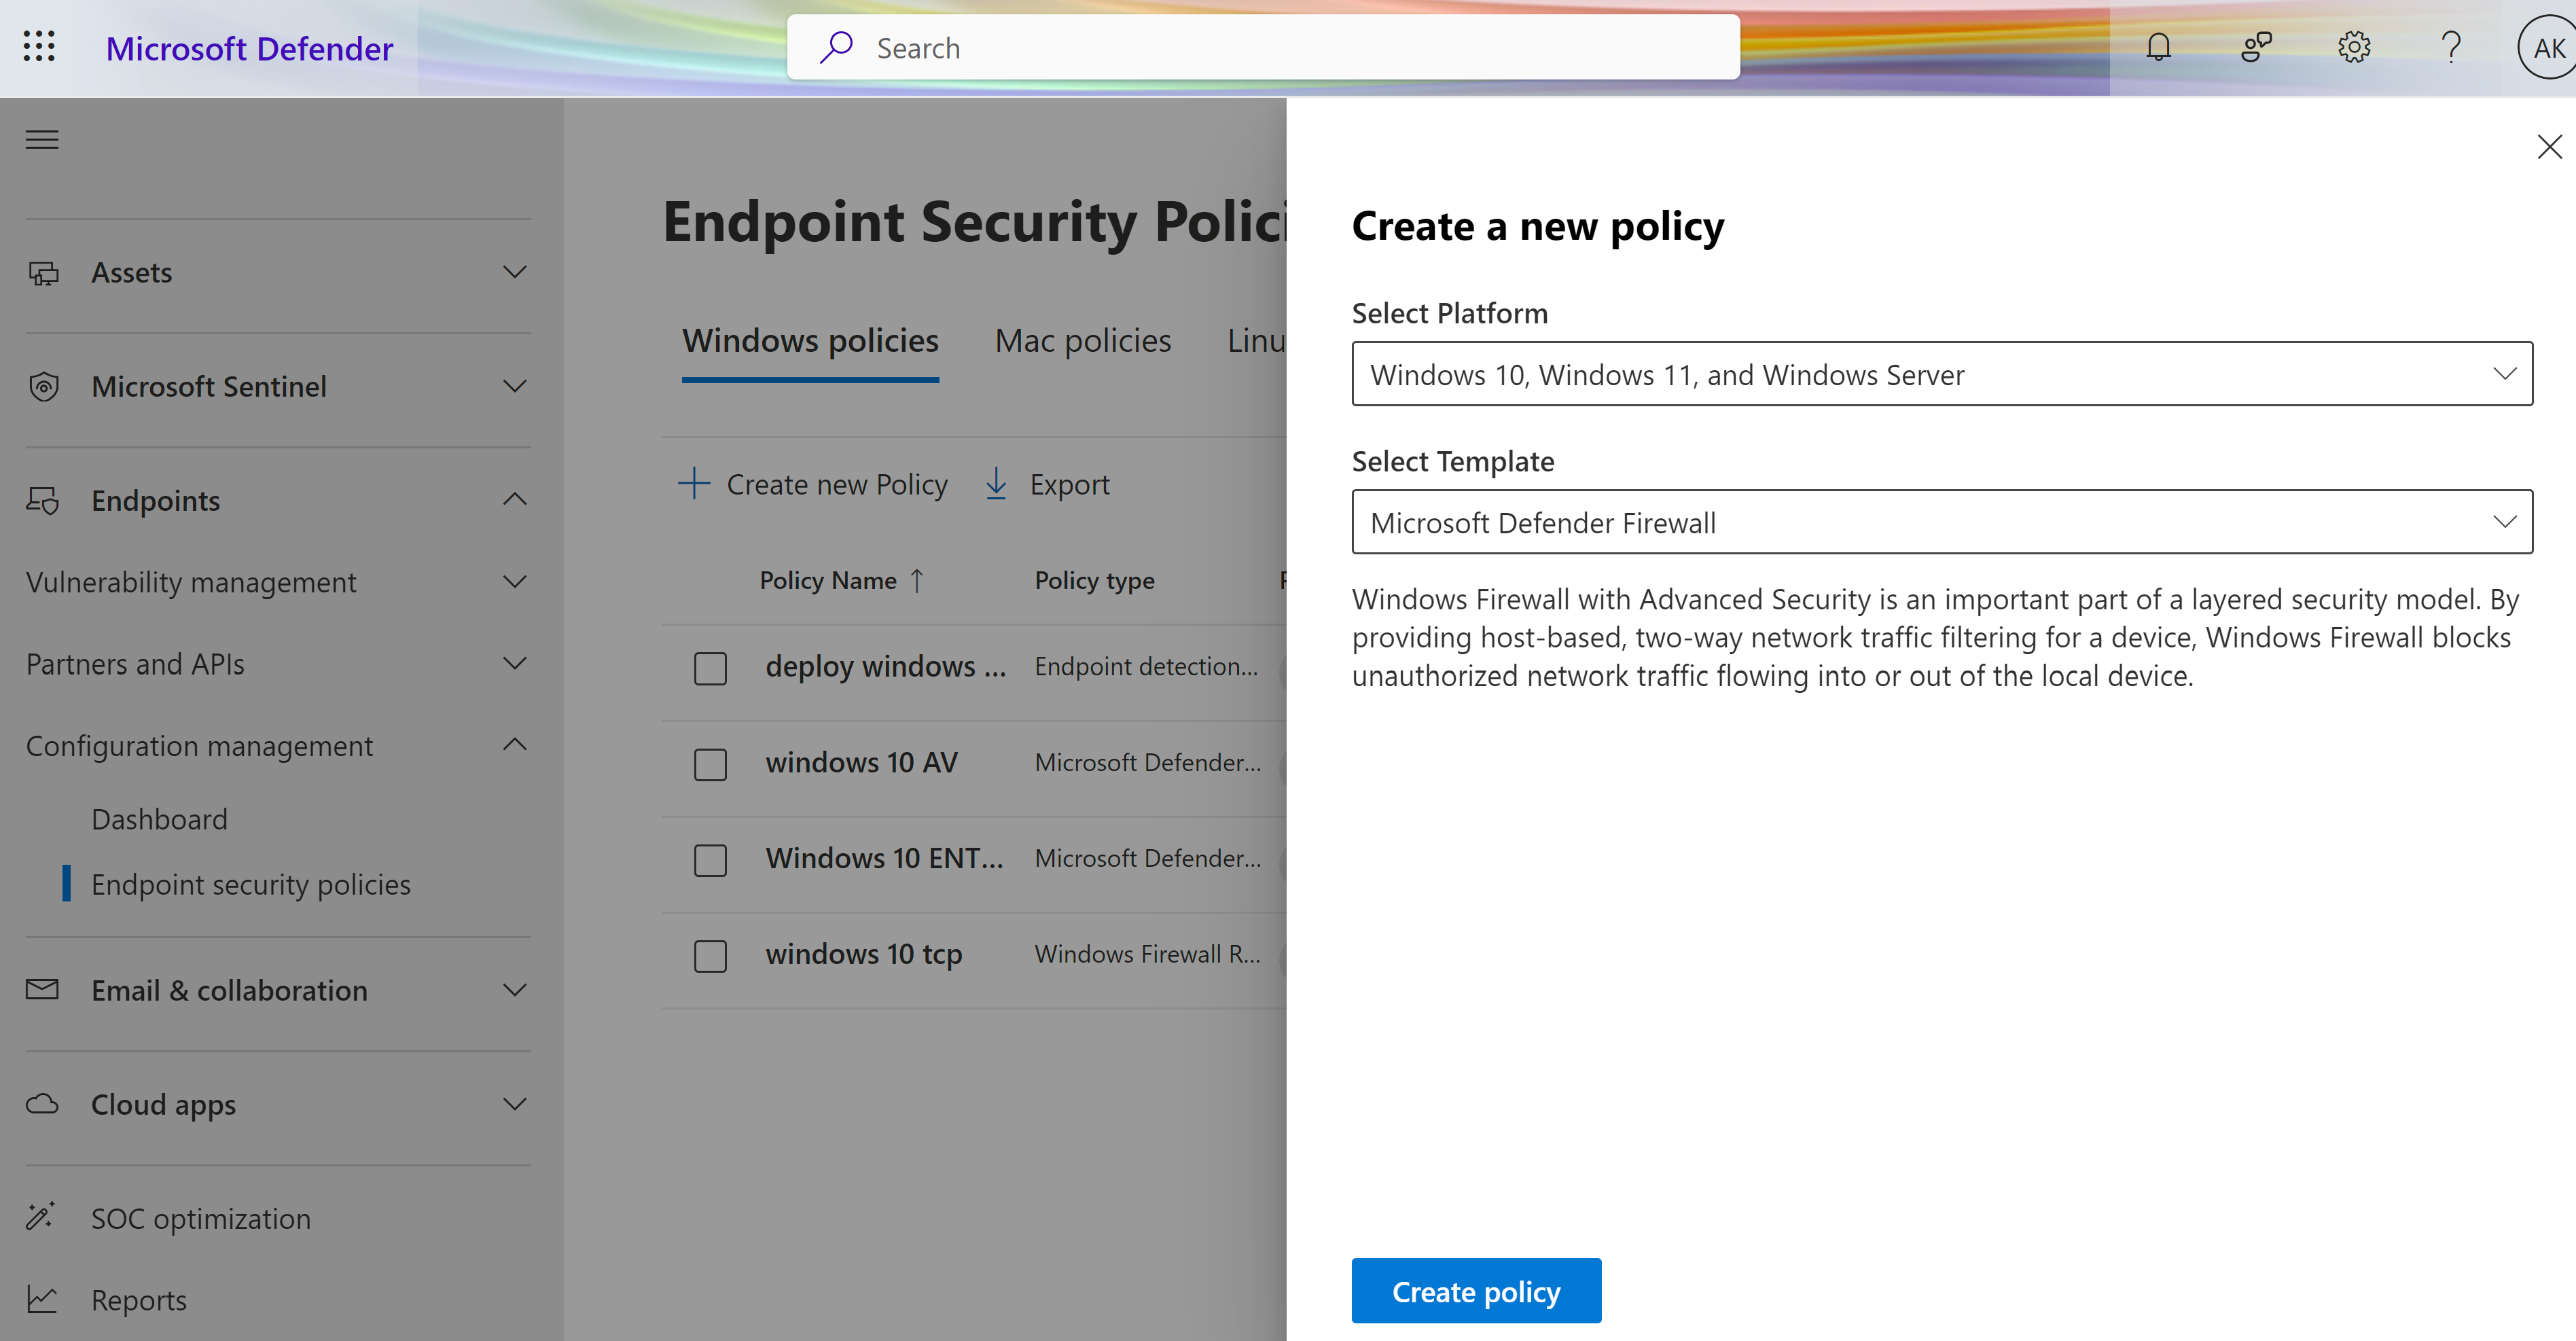Open the app launcher grid icon
The image size is (2576, 1341).
(x=39, y=47)
